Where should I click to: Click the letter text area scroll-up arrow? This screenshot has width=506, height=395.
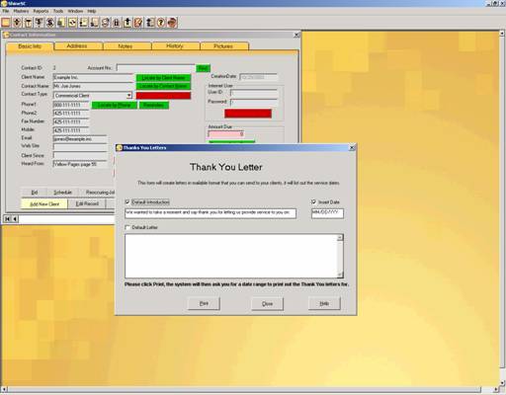[340, 238]
